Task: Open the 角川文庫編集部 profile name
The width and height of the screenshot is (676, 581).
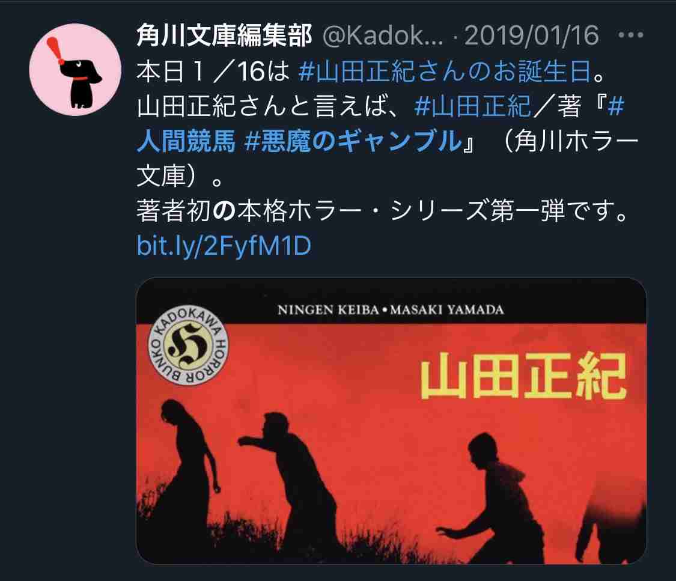Action: coord(224,35)
